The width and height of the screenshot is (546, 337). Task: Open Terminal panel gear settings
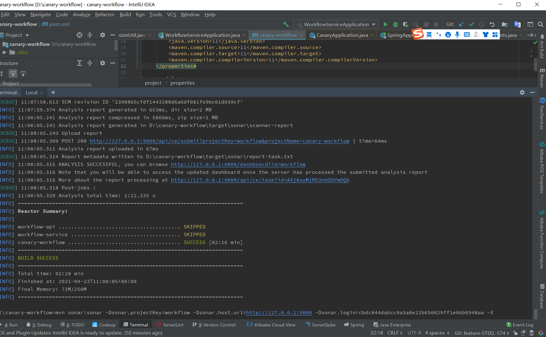[522, 92]
